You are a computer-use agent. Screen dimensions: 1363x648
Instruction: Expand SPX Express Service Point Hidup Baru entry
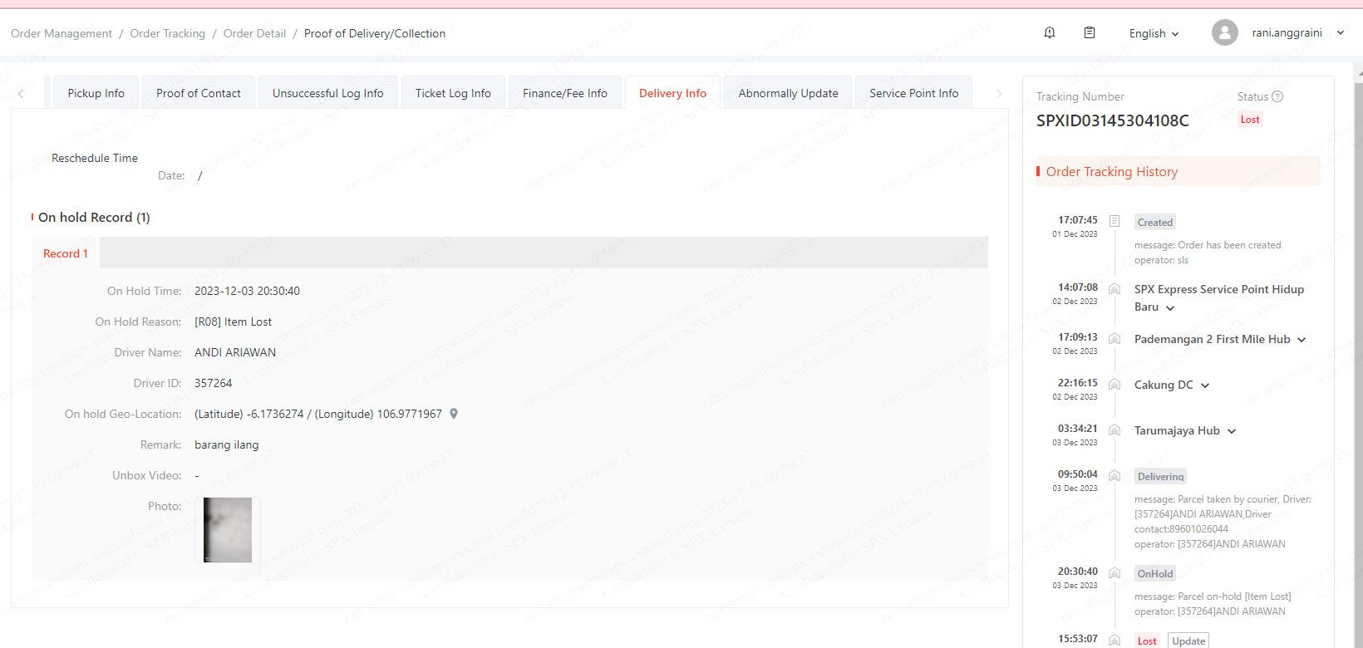1170,307
